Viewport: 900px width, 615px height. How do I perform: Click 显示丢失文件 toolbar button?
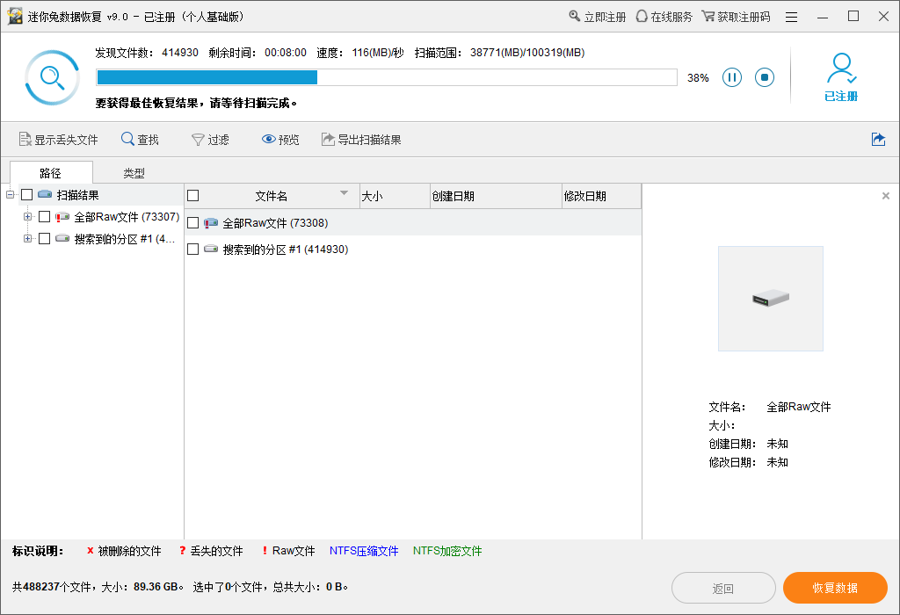[59, 140]
